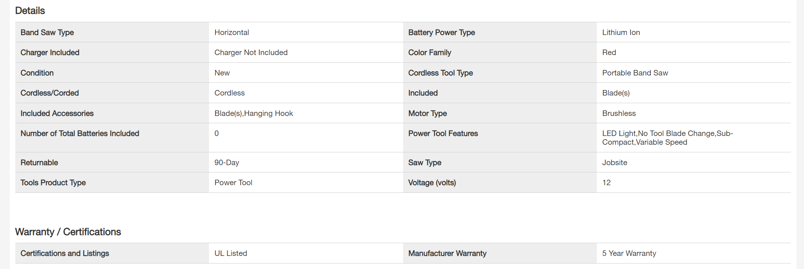This screenshot has height=269, width=804.
Task: Select the Brushless value
Action: (619, 113)
